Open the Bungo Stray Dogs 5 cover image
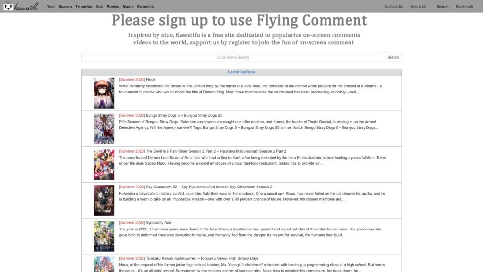 coord(104,129)
